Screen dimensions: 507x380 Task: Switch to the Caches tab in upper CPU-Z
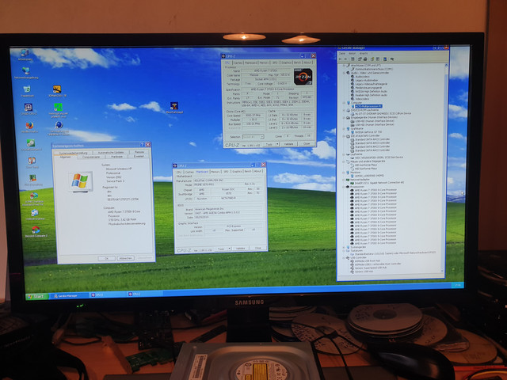[238, 63]
